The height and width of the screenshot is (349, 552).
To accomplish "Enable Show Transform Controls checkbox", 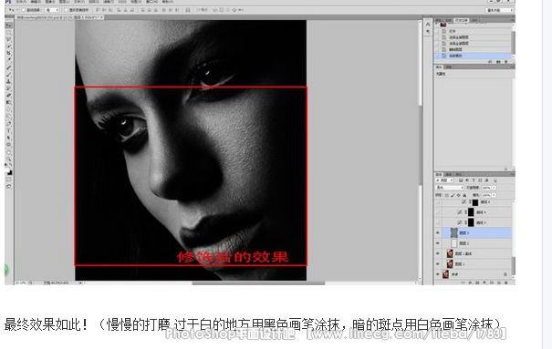I will (67, 10).
